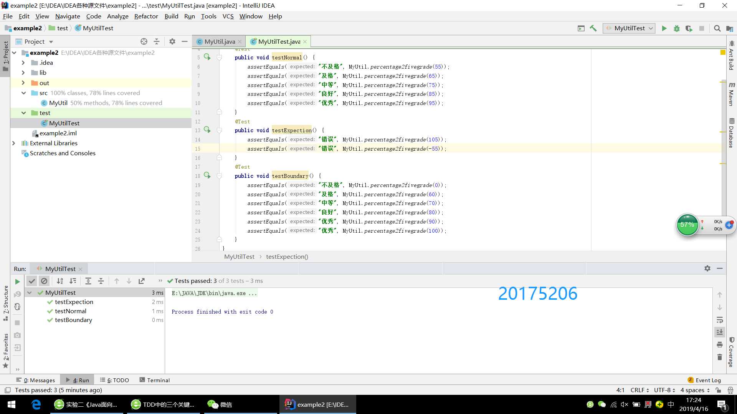Close the MyUtilTest.java editor tab
Viewport: 737px width, 414px height.
coord(305,42)
